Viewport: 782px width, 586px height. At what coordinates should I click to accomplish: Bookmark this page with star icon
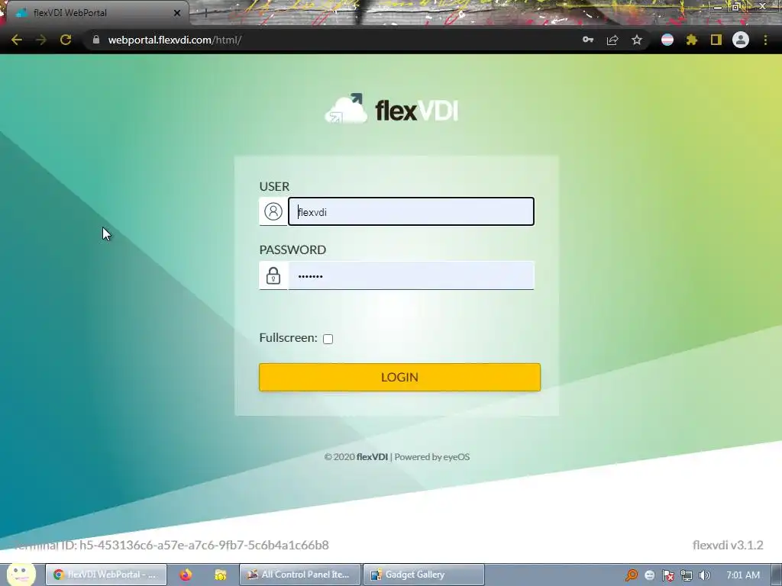click(x=637, y=40)
